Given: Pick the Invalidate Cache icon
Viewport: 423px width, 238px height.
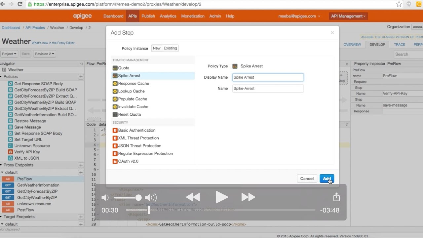Looking at the screenshot, I should click(x=115, y=107).
